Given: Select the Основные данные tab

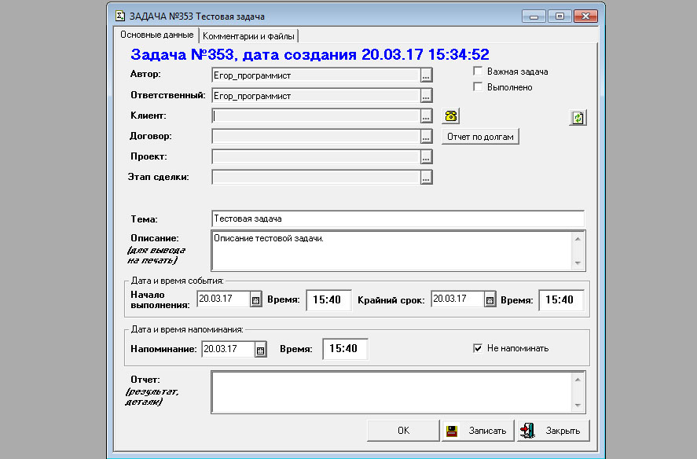Looking at the screenshot, I should click(x=156, y=35).
